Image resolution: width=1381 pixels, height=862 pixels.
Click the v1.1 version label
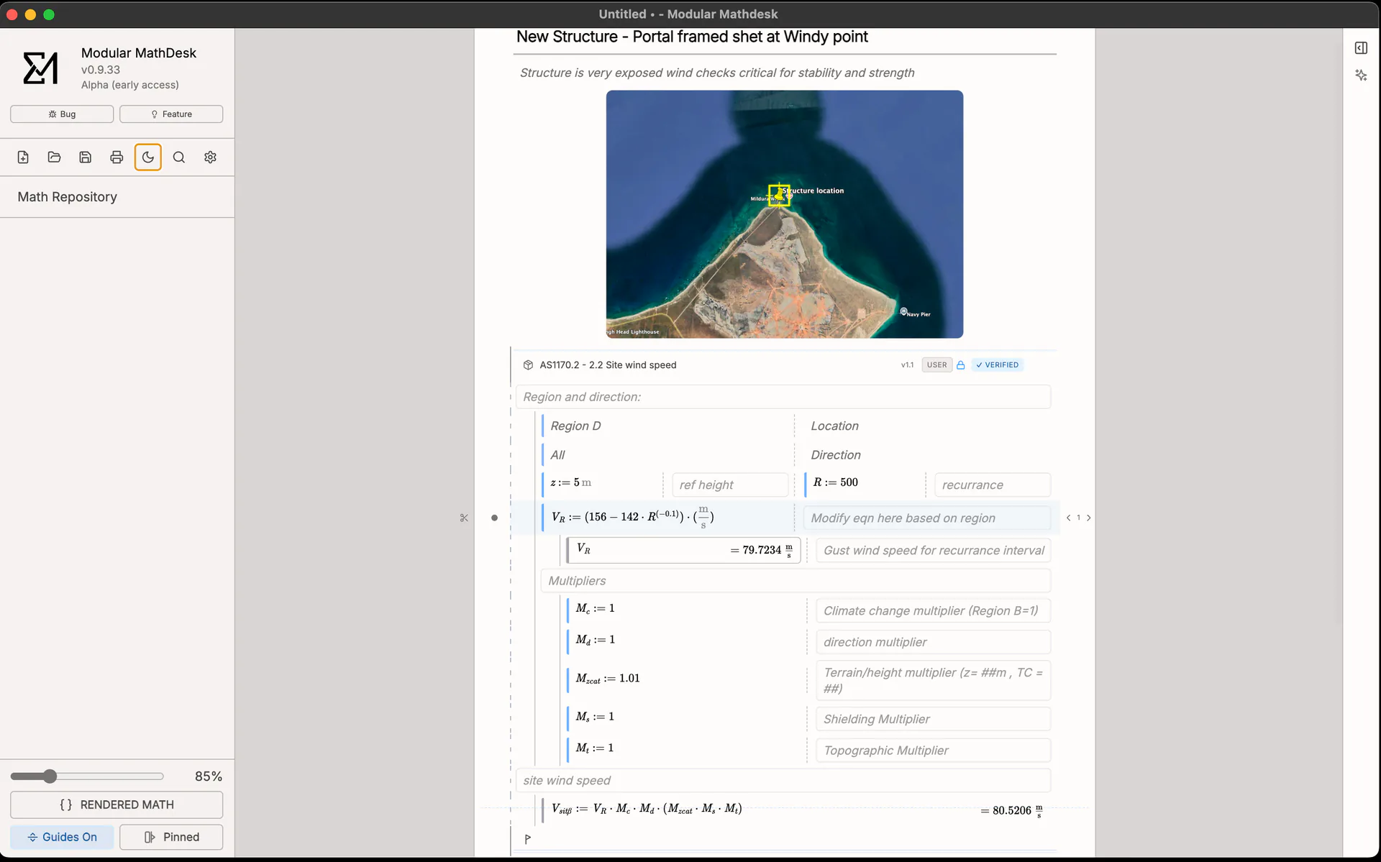(x=907, y=365)
